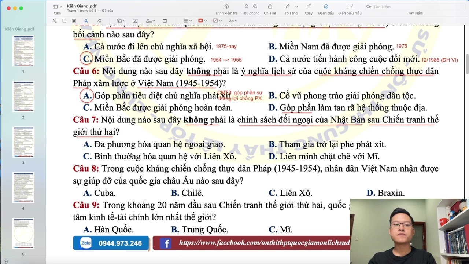
Task: Click answer D of Câu 5, cuộc đổi mới
Action: [344, 59]
